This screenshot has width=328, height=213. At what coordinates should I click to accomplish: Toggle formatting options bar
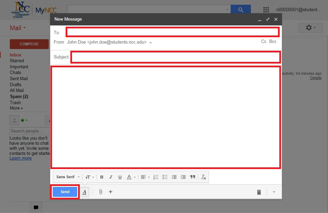point(84,192)
